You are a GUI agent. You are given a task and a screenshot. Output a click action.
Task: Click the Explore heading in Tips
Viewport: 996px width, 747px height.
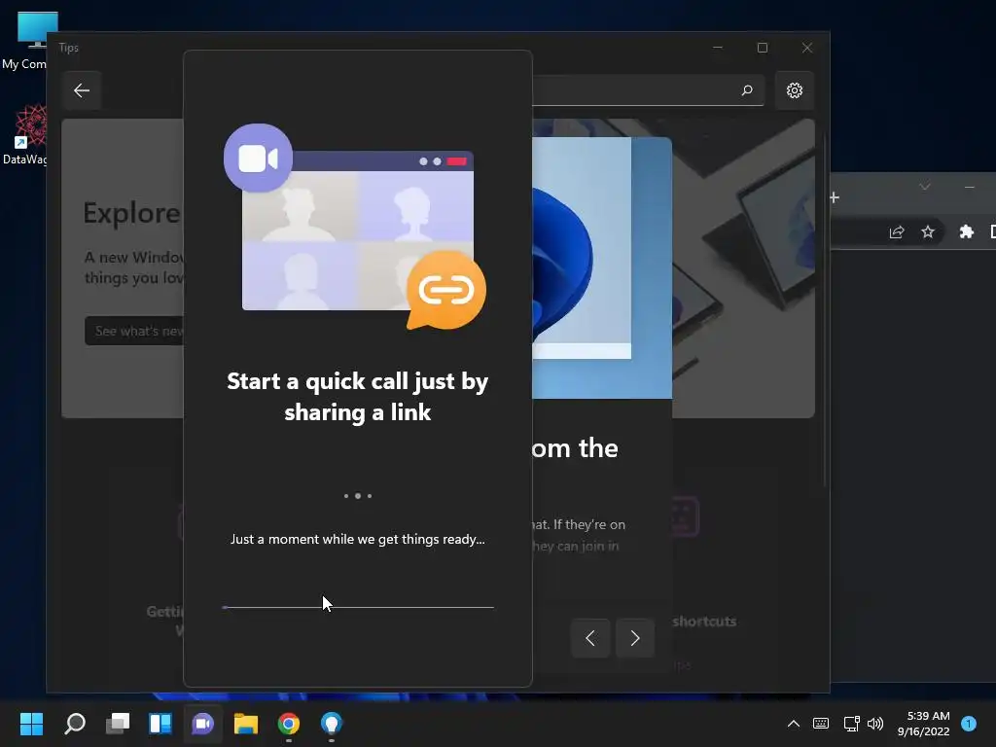pos(132,213)
